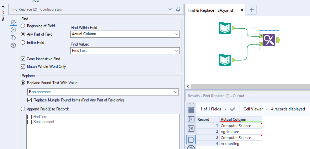Click the Help question mark icon in configuration sidebar
This screenshot has height=149, width=310.
point(13,45)
